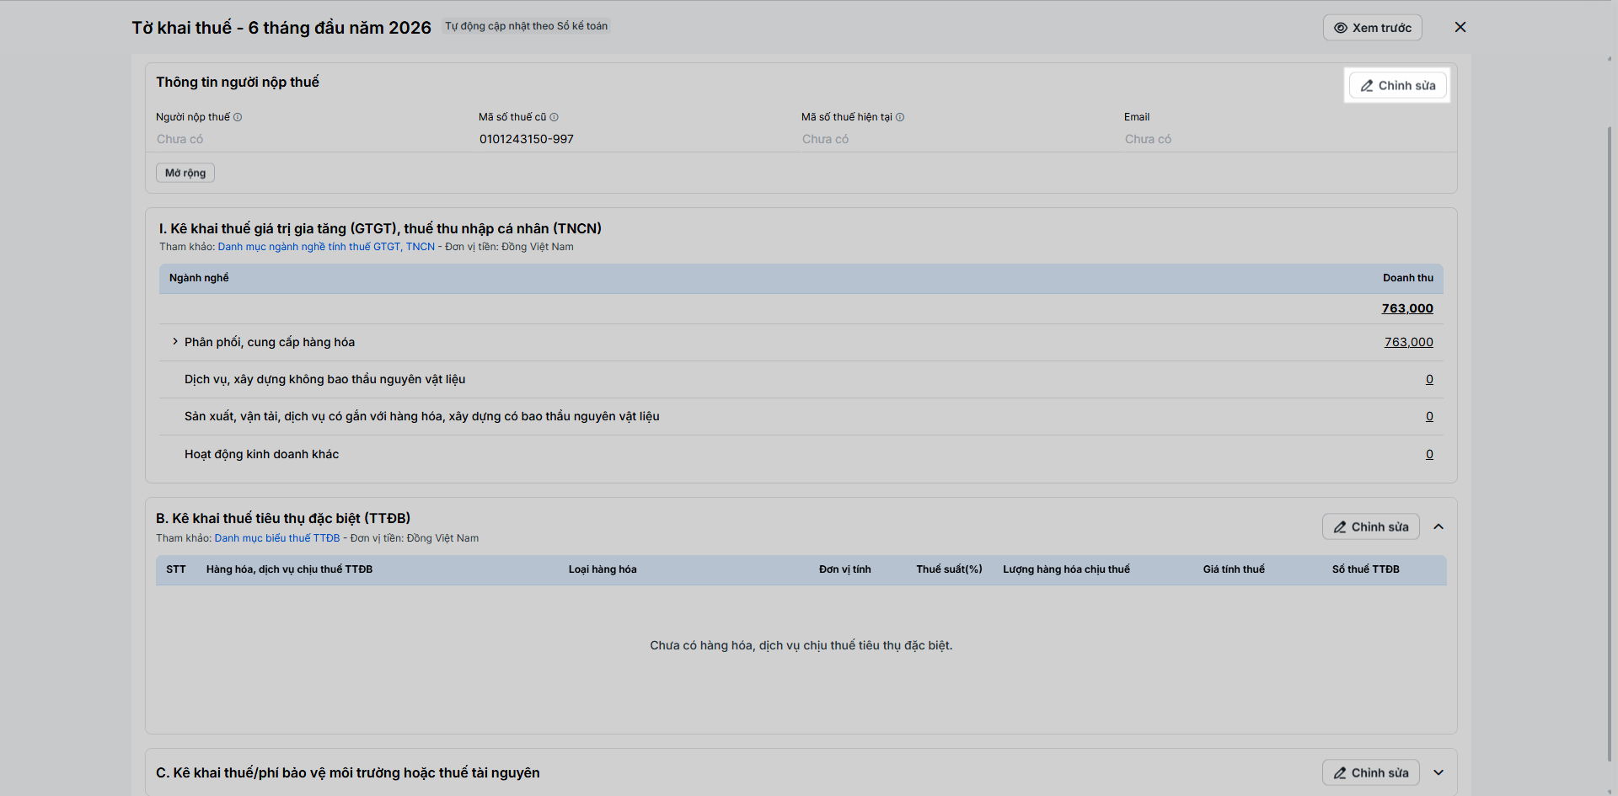Expand taxpayer info with Mở rộng

point(185,173)
